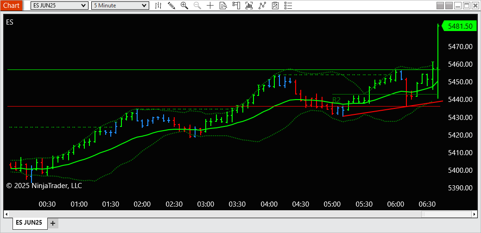Click the 04:00 time axis label
Image resolution: width=481 pixels, height=233 pixels.
(x=269, y=204)
